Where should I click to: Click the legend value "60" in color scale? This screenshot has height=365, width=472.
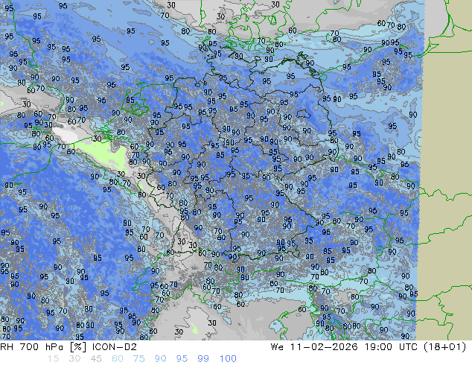[x=118, y=359]
